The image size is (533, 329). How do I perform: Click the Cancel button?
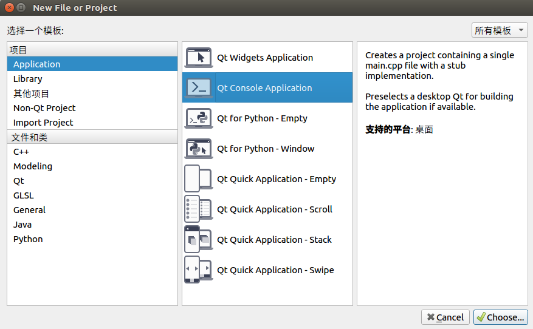coord(445,317)
